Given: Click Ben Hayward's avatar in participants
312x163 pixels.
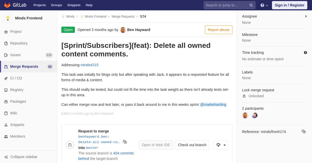Looking at the screenshot, I should coord(245,115).
